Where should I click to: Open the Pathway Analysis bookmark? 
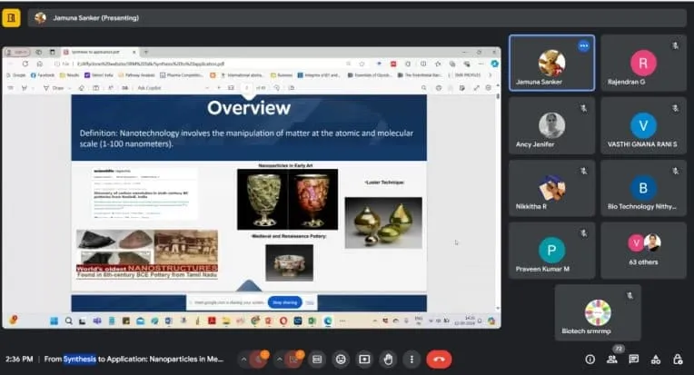pos(137,75)
